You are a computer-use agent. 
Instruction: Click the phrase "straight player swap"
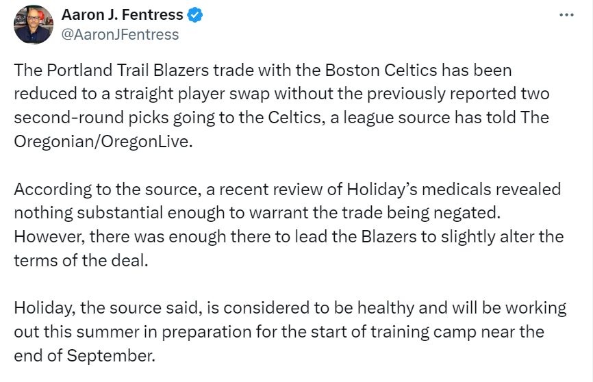[192, 94]
